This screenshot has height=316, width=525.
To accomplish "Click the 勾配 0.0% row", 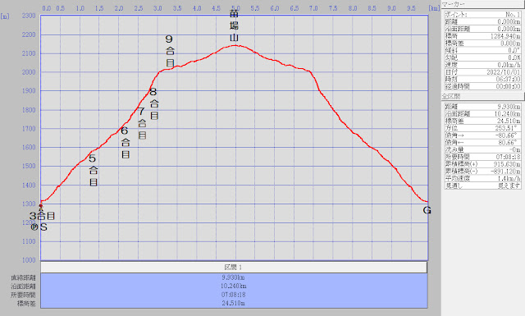I will [x=483, y=57].
